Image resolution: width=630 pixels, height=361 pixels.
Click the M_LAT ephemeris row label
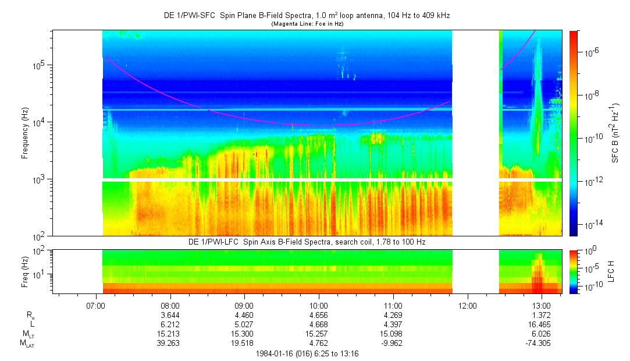[x=27, y=344]
